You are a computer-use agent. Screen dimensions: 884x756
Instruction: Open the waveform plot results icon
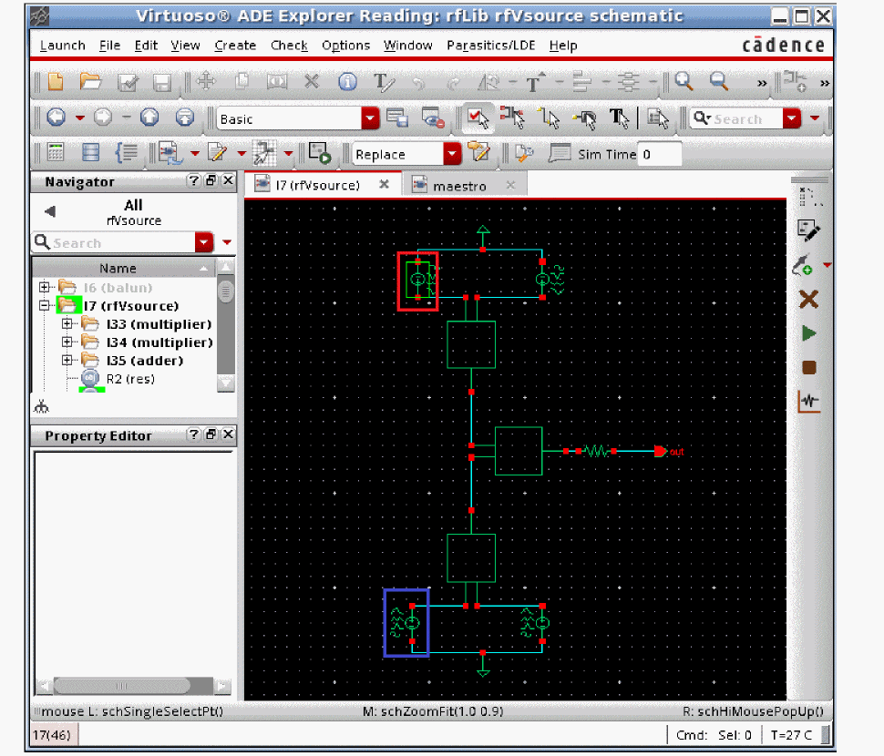[808, 401]
